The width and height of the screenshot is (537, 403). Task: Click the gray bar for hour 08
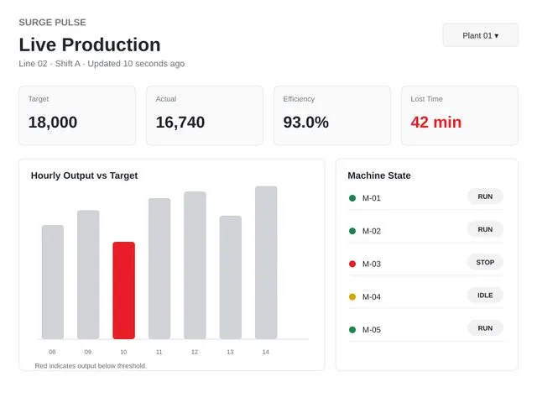point(52,282)
